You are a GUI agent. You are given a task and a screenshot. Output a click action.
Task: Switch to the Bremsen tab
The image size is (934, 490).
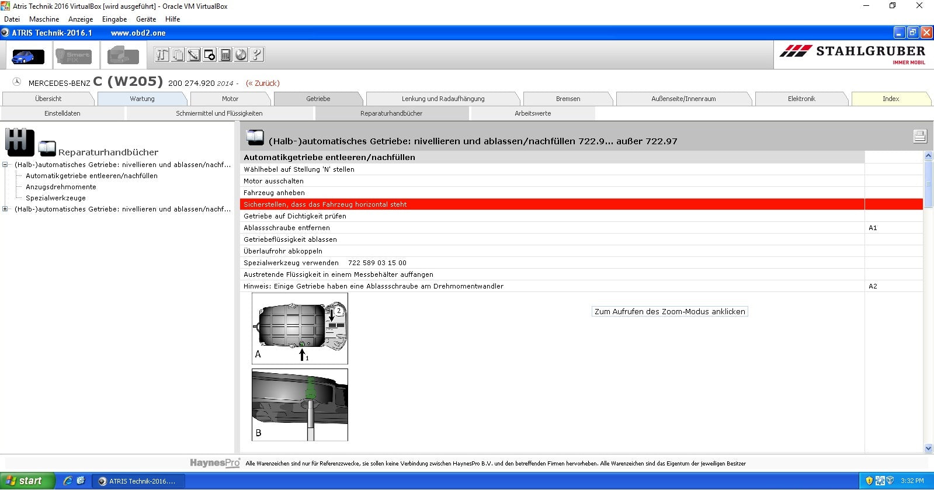568,99
